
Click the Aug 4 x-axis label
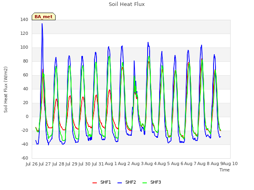(150, 164)
